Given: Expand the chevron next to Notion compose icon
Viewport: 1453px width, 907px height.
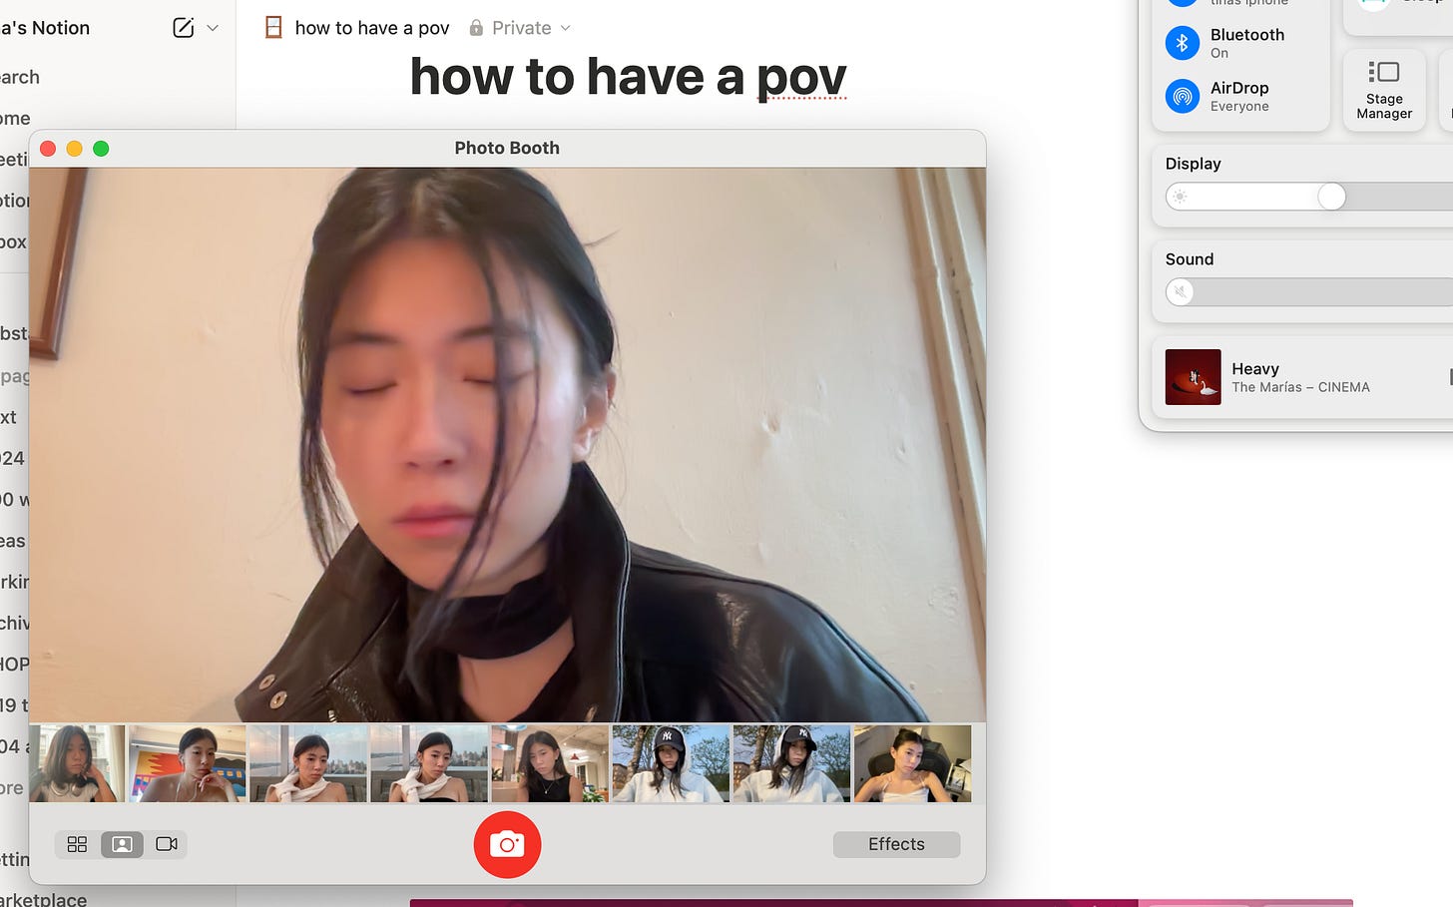Looking at the screenshot, I should (213, 28).
